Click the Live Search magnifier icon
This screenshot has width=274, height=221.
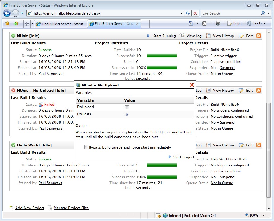pos(263,13)
